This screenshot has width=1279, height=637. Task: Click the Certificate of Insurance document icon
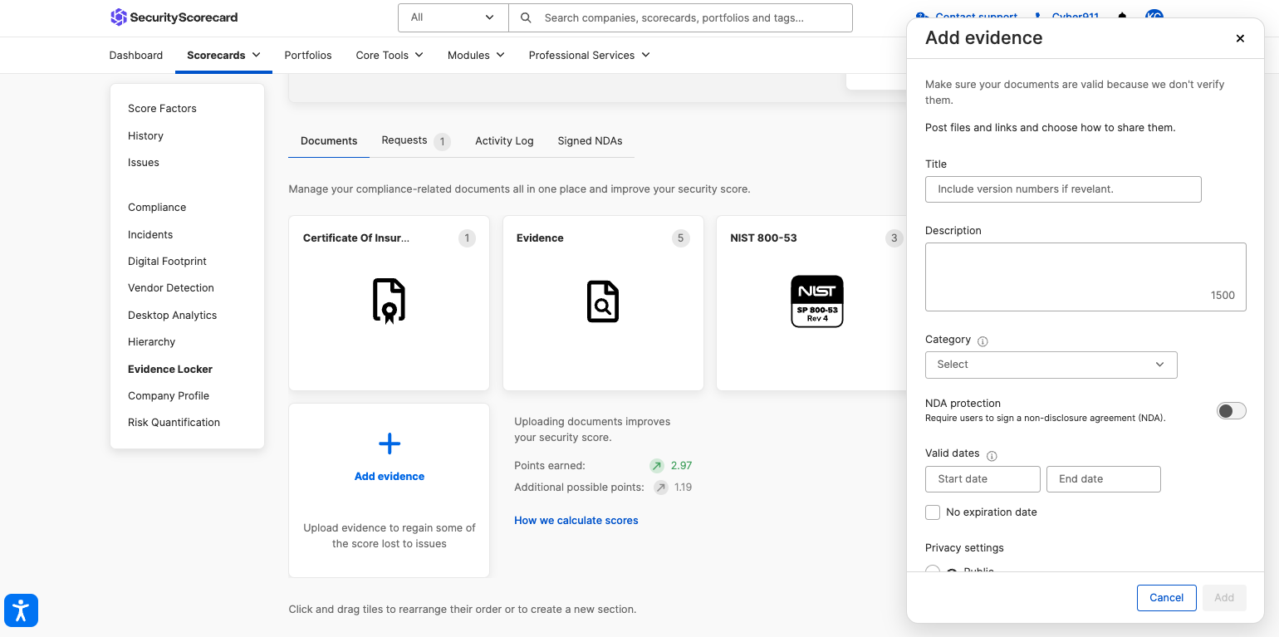389,301
